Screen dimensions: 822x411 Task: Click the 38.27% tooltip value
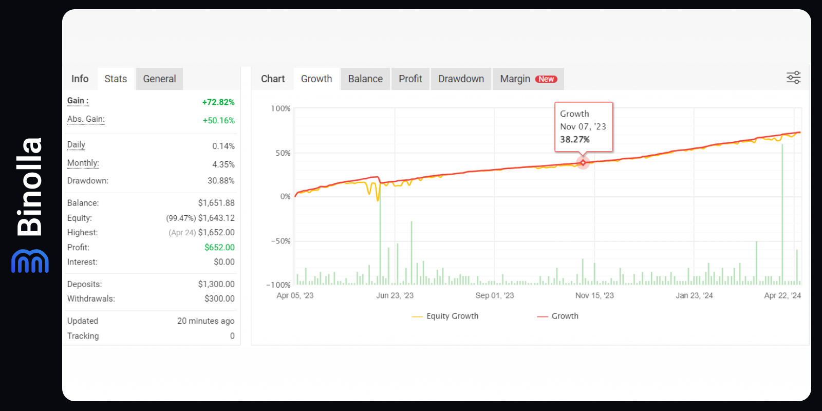coord(575,140)
